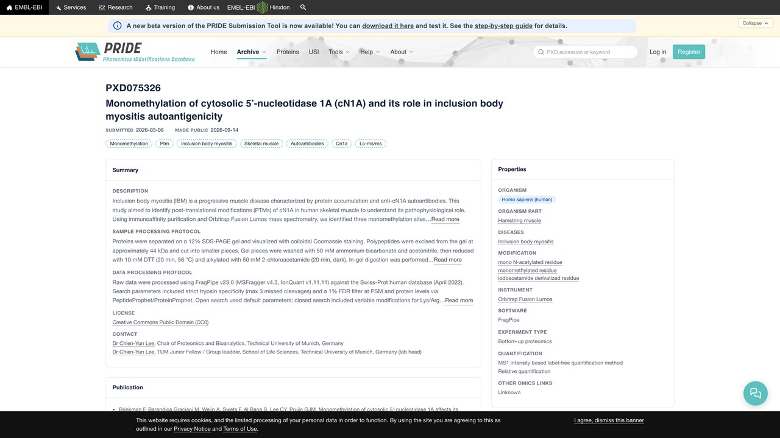Click the lab head Dr Chien-Yun Lee contact
The width and height of the screenshot is (780, 438).
(133, 352)
